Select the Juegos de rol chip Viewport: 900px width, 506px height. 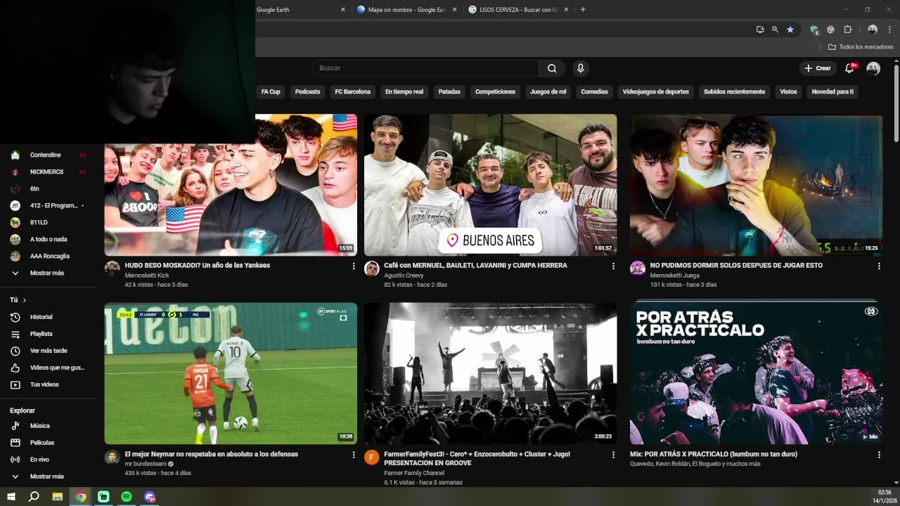548,92
